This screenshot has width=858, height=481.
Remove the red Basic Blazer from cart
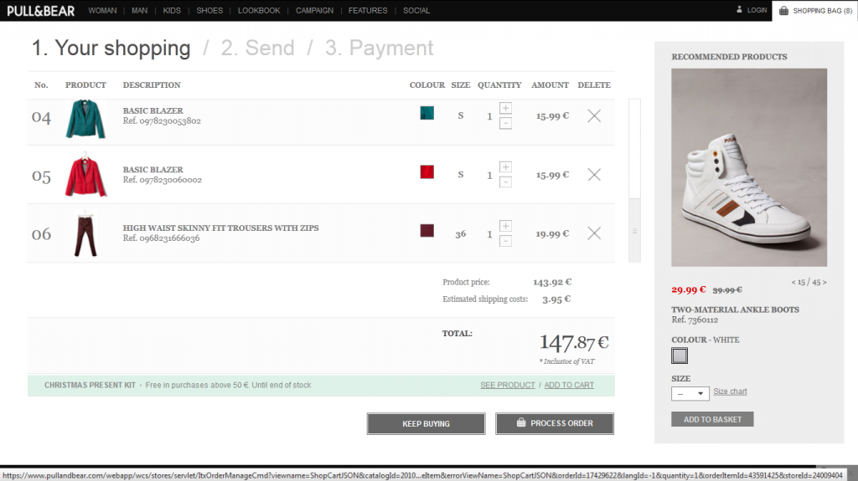[593, 175]
